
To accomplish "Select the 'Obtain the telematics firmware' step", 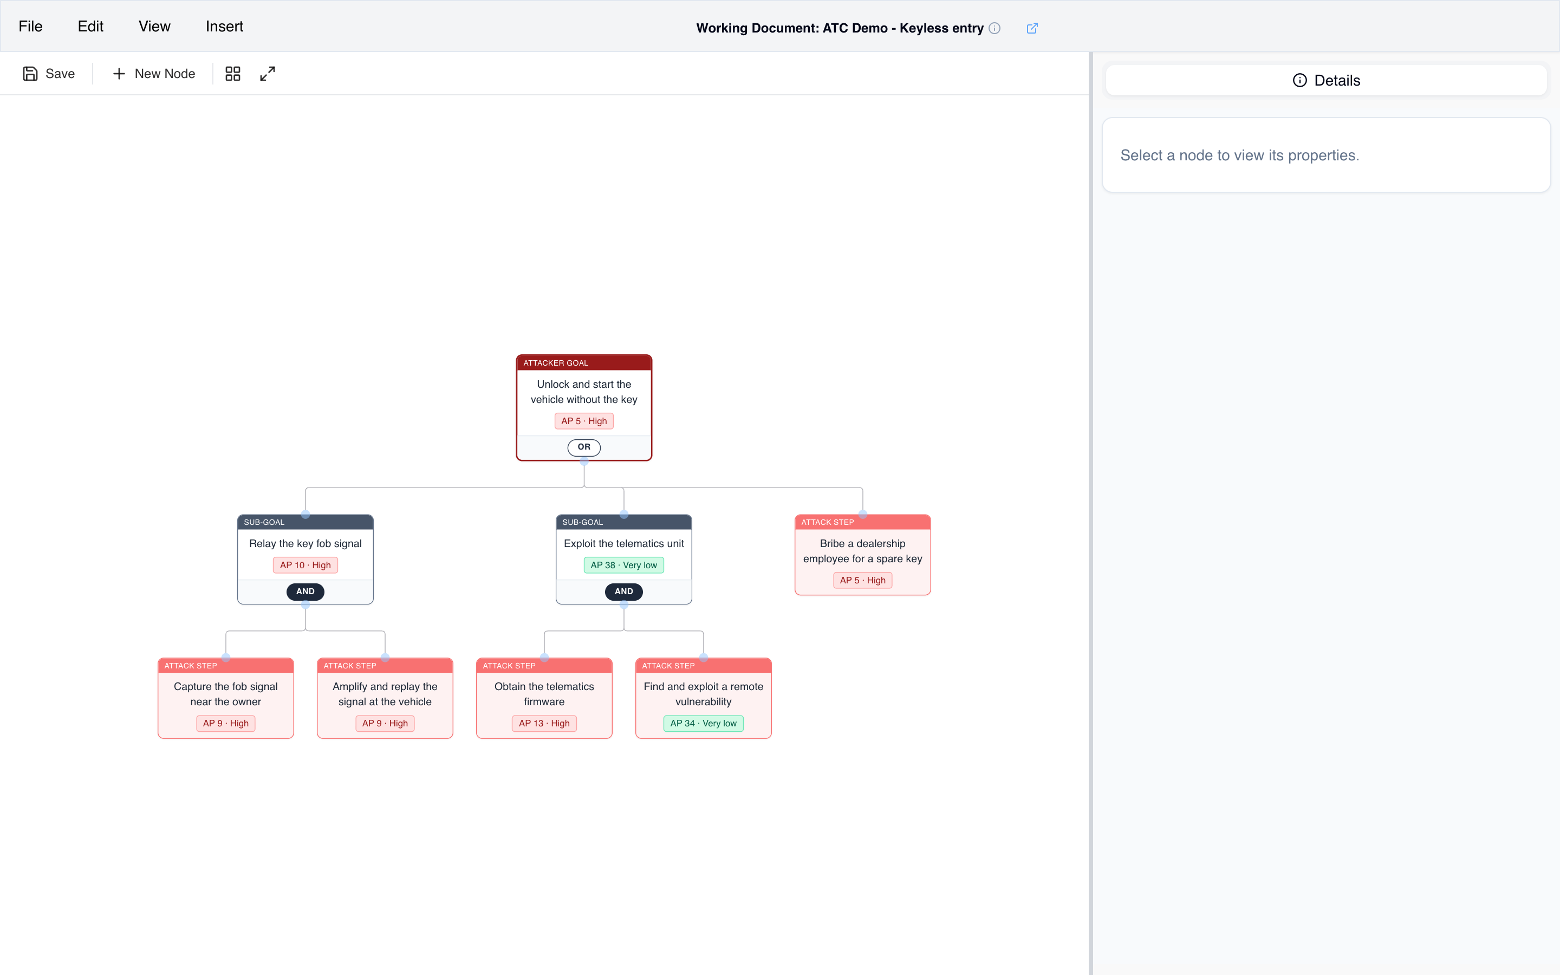I will coord(544,698).
